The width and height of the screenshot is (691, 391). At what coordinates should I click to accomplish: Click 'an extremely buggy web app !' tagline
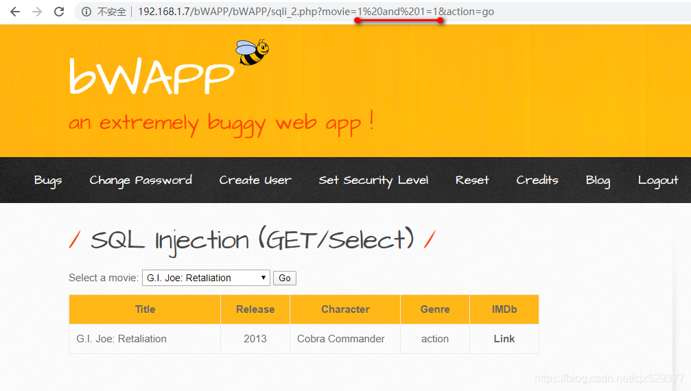coord(221,123)
